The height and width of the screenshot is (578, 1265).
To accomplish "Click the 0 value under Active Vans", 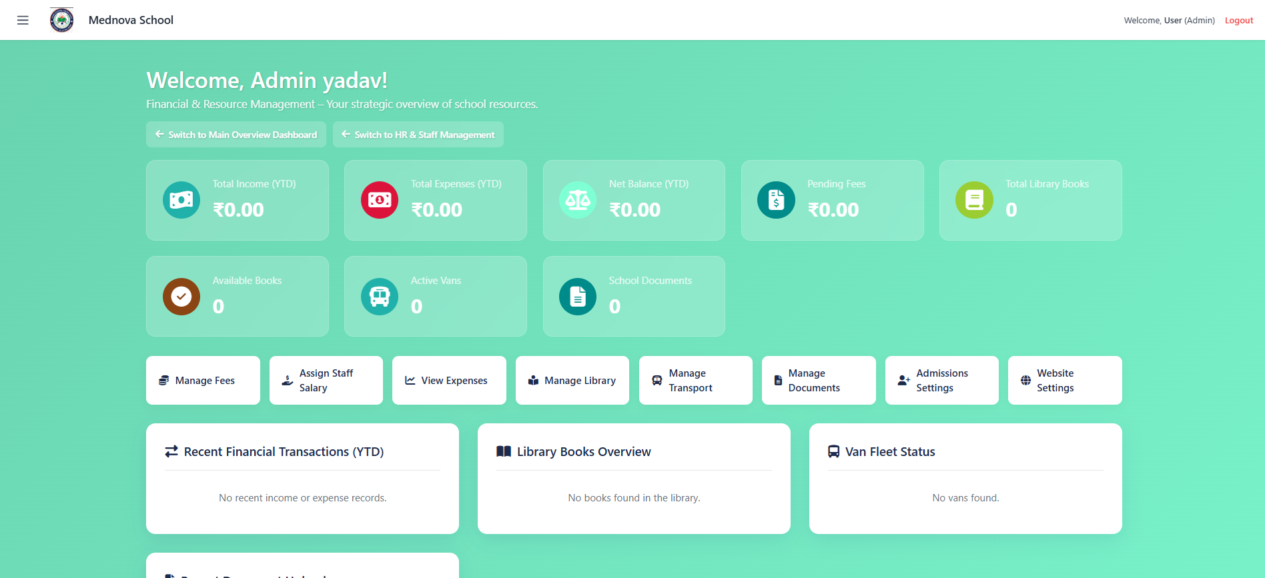I will coord(416,307).
